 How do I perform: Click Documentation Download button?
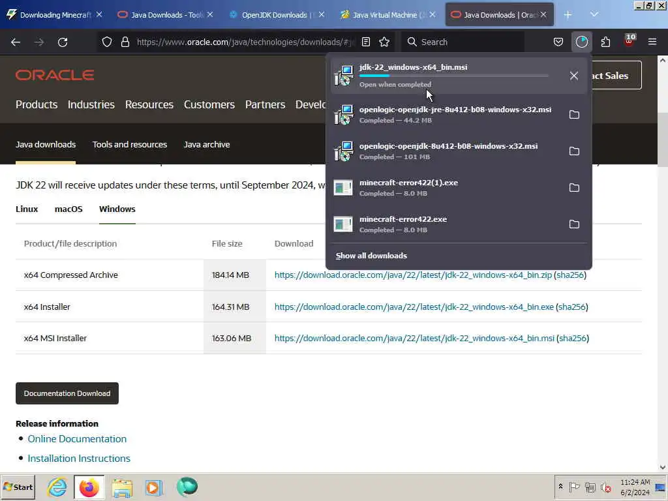[x=67, y=393]
